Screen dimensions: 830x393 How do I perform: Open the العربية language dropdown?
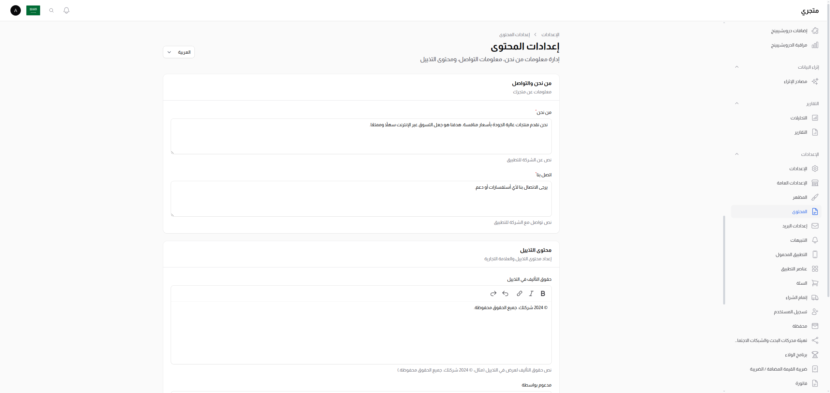point(179,52)
